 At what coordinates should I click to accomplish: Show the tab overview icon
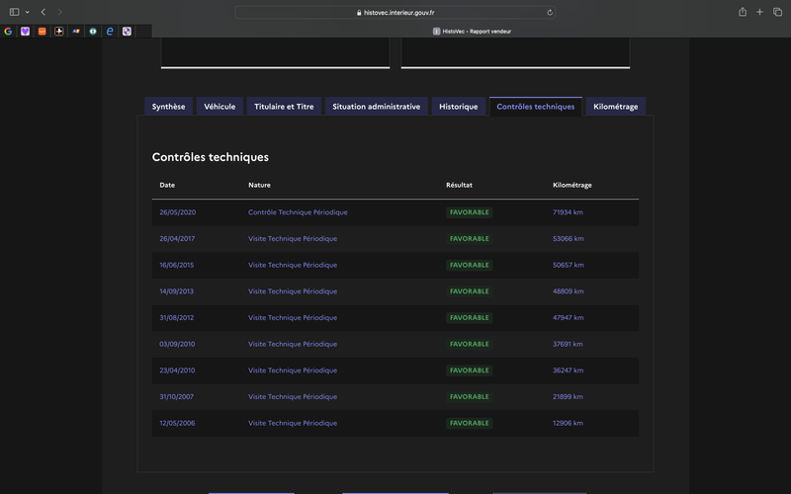[x=777, y=12]
